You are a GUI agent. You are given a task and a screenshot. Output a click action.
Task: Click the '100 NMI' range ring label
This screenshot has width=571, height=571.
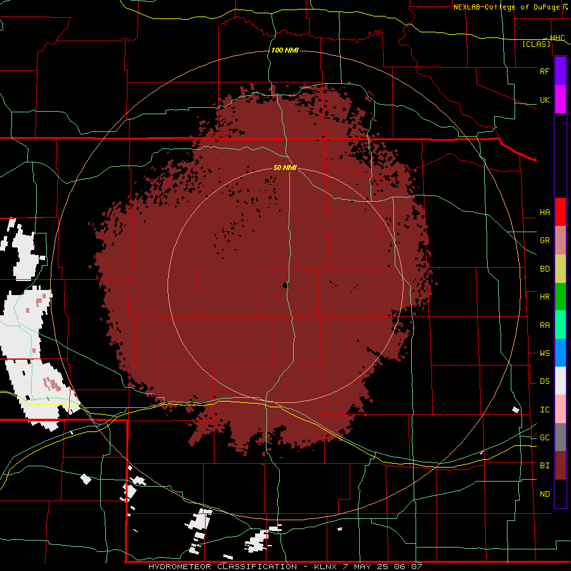285,50
